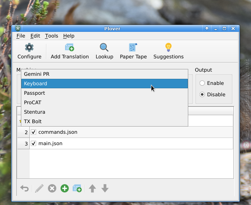The width and height of the screenshot is (251, 205).
Task: Move dictionary down with the down arrow
Action: click(105, 188)
